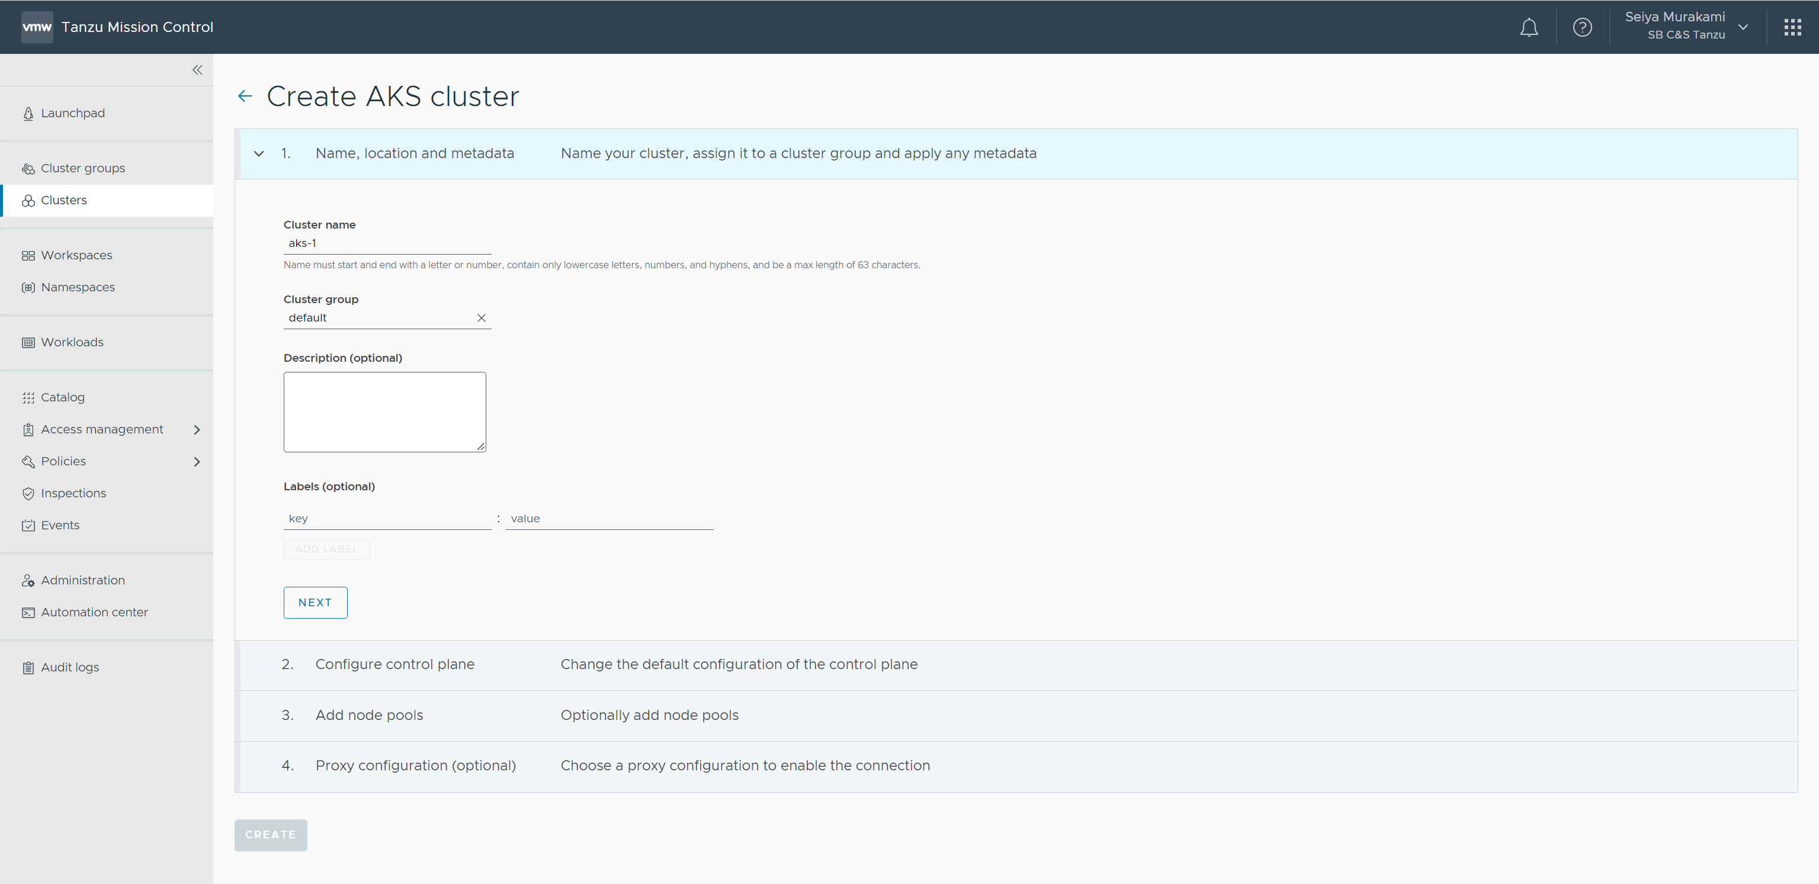This screenshot has width=1819, height=884.
Task: Open the help question mark icon
Action: click(x=1581, y=28)
